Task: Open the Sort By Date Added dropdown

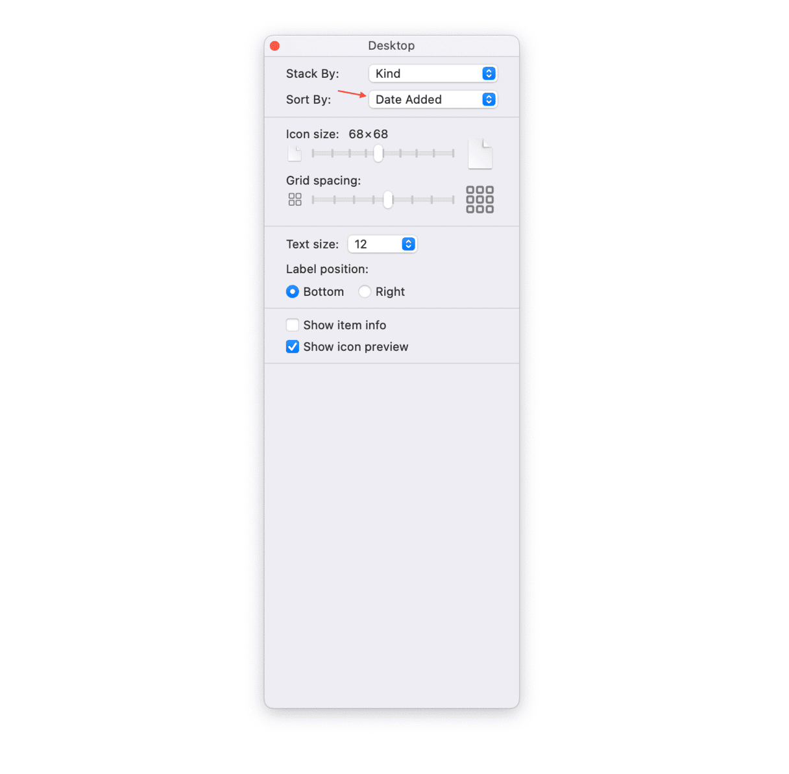Action: (x=433, y=99)
